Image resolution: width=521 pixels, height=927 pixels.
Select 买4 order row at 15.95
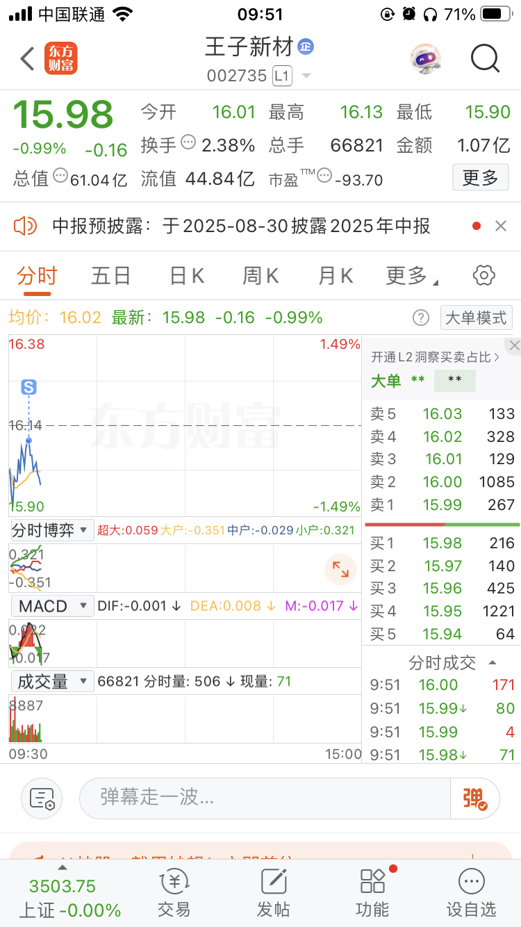[442, 611]
